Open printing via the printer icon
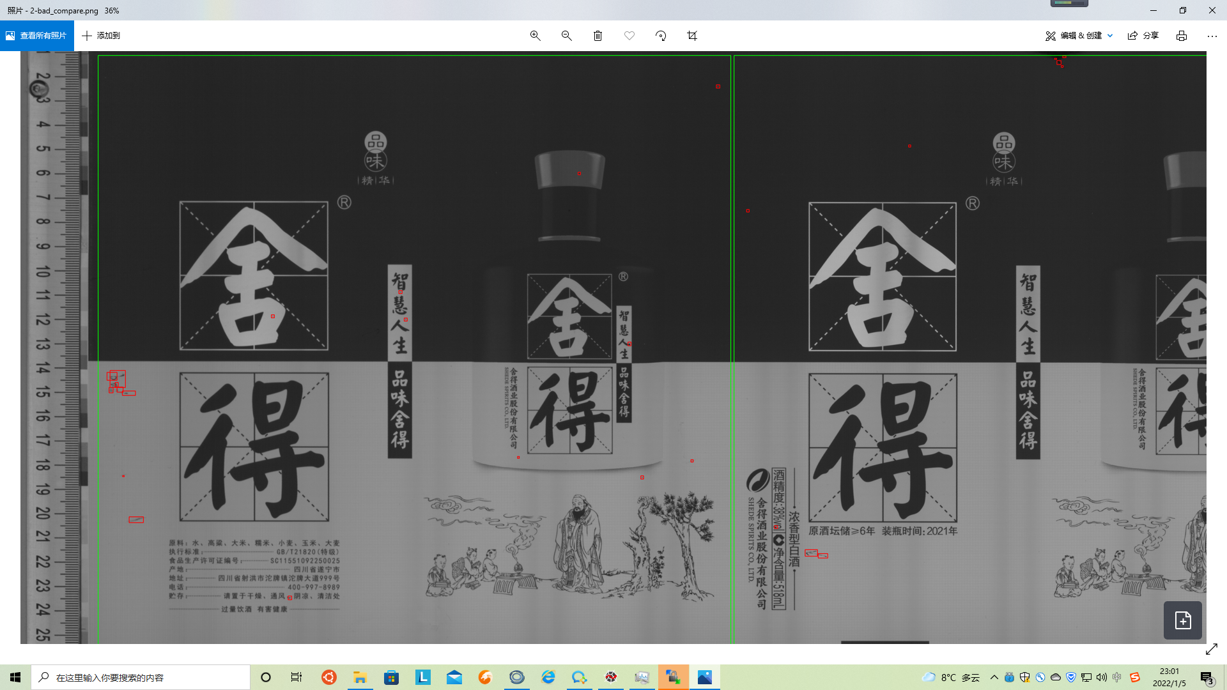 coord(1181,36)
